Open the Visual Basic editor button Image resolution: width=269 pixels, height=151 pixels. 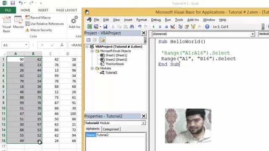pos(7,24)
